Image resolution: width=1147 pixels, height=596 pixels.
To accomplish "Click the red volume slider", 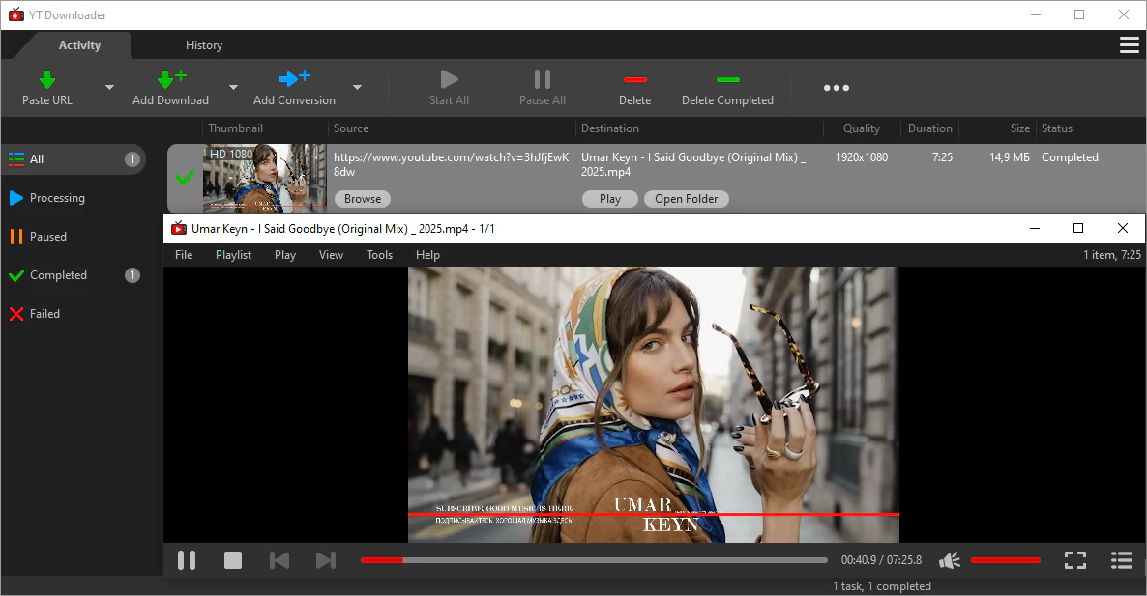I will (1005, 560).
